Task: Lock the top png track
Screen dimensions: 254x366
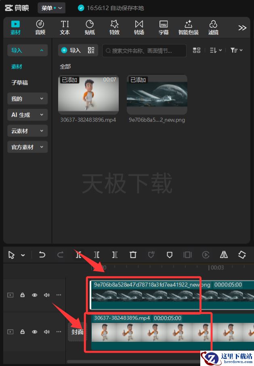Action: pyautogui.click(x=23, y=295)
